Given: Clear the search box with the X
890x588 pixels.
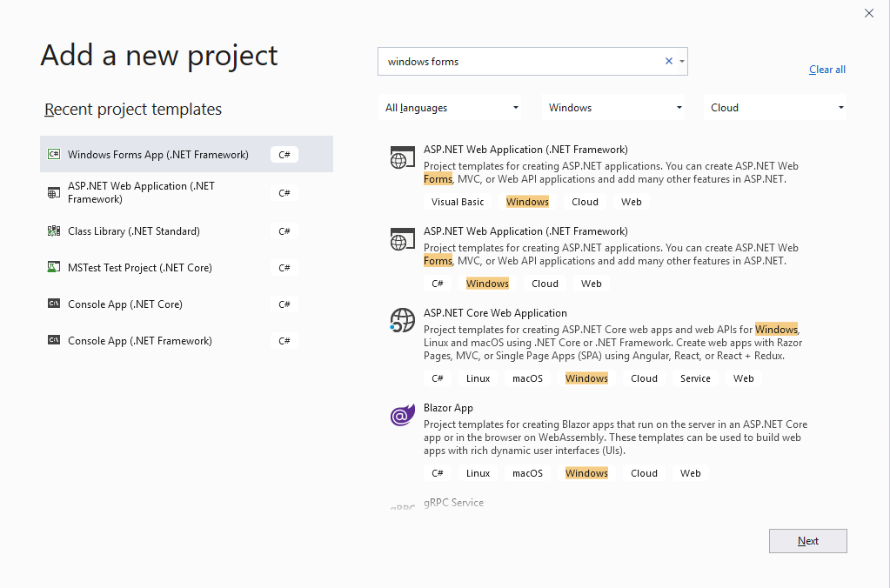Looking at the screenshot, I should (667, 61).
